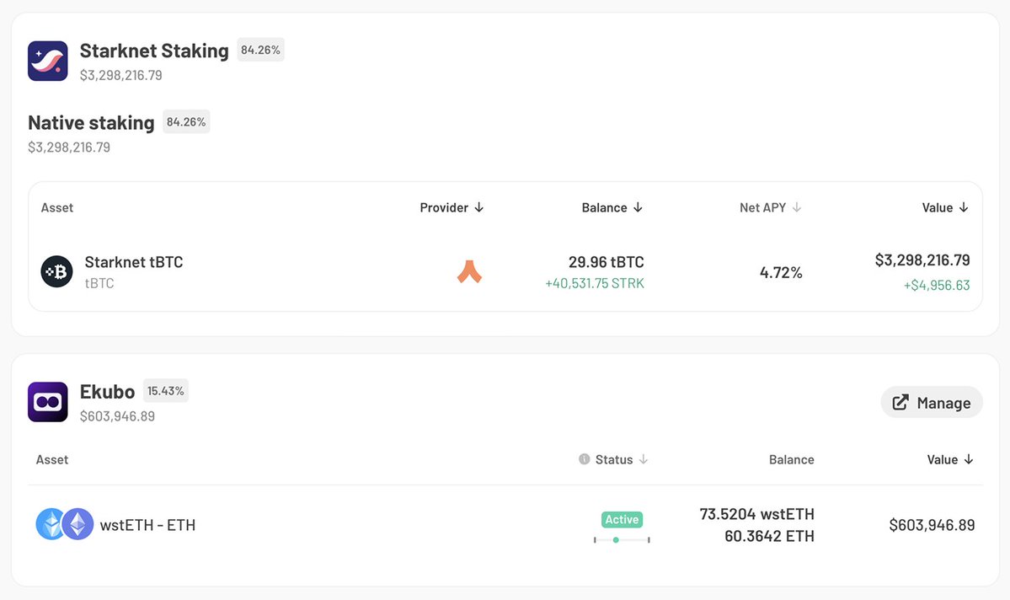Click the 4.72% Net APY value
This screenshot has height=600, width=1010.
tap(781, 272)
